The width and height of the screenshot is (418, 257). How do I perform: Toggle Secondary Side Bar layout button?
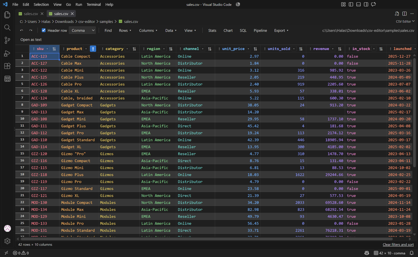[366, 4]
